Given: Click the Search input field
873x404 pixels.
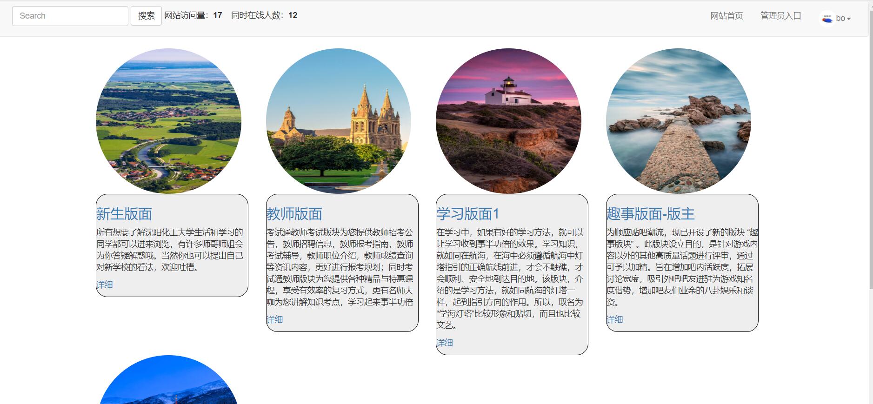Looking at the screenshot, I should pyautogui.click(x=70, y=16).
